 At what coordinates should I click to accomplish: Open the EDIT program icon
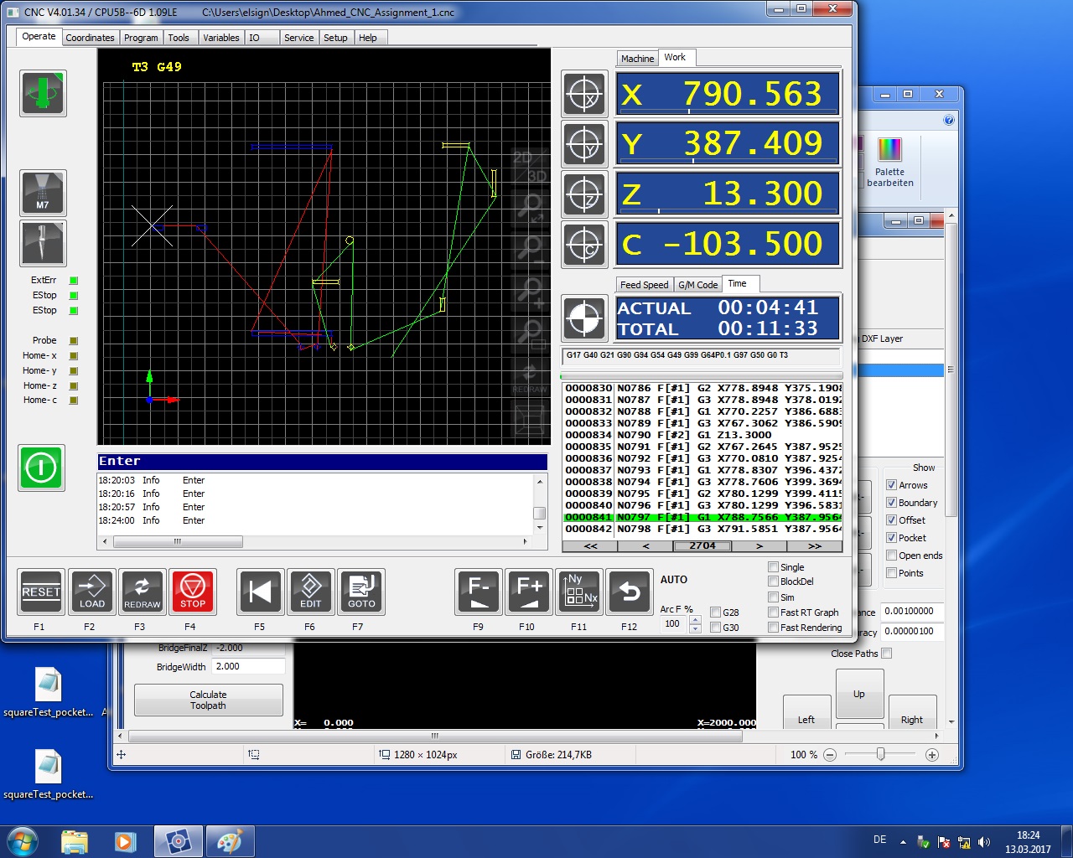click(x=311, y=592)
